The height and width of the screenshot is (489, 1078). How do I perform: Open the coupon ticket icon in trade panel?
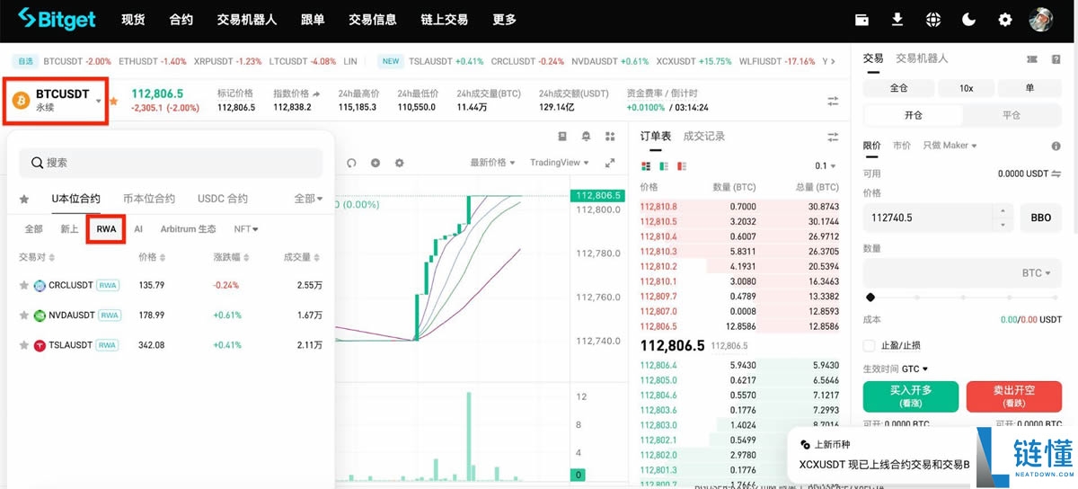click(1031, 58)
